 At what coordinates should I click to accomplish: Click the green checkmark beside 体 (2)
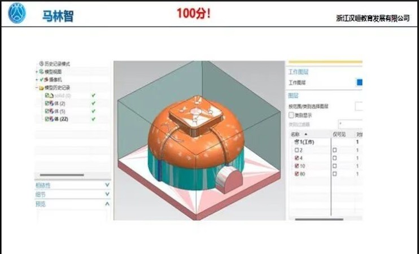[x=93, y=104]
